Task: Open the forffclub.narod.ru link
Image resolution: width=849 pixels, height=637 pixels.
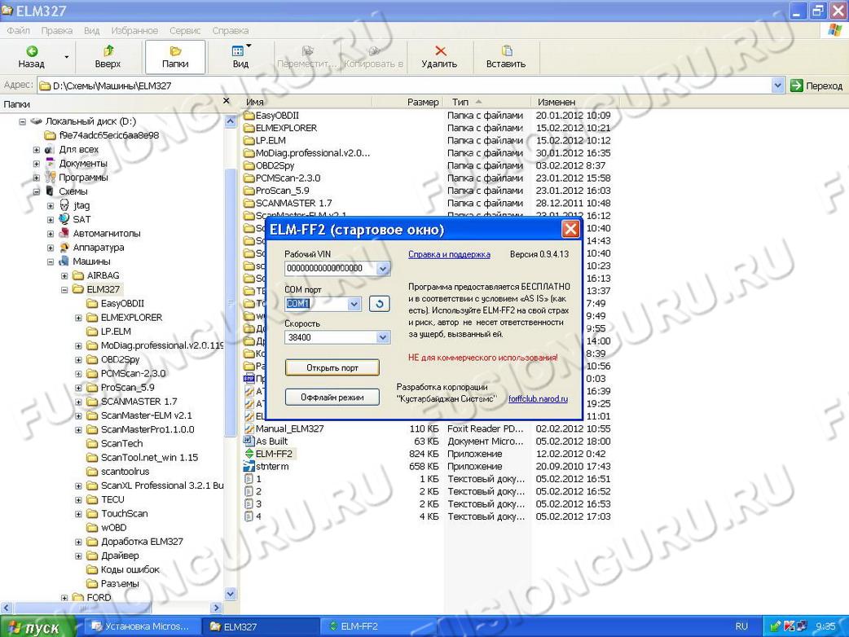Action: coord(539,399)
